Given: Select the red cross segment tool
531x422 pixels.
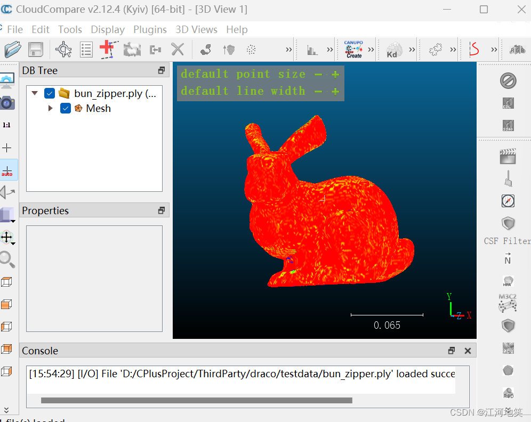Looking at the screenshot, I should pos(109,50).
